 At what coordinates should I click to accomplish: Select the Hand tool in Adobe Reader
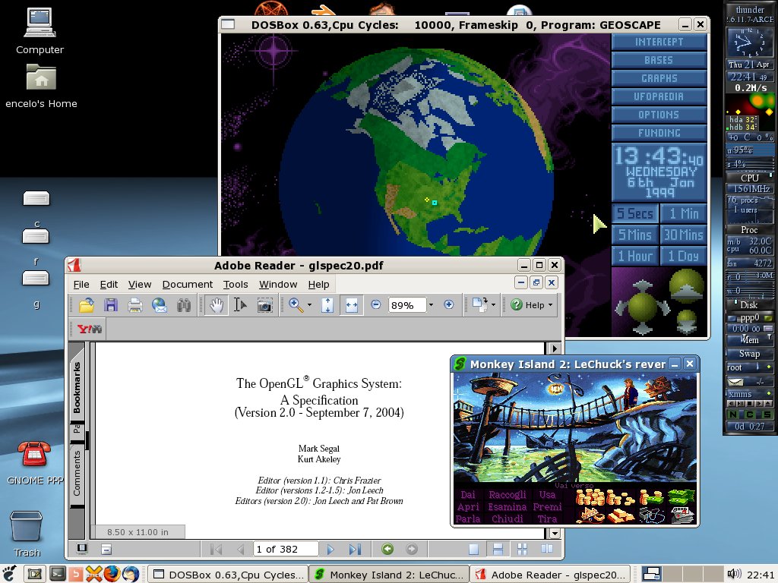[217, 305]
